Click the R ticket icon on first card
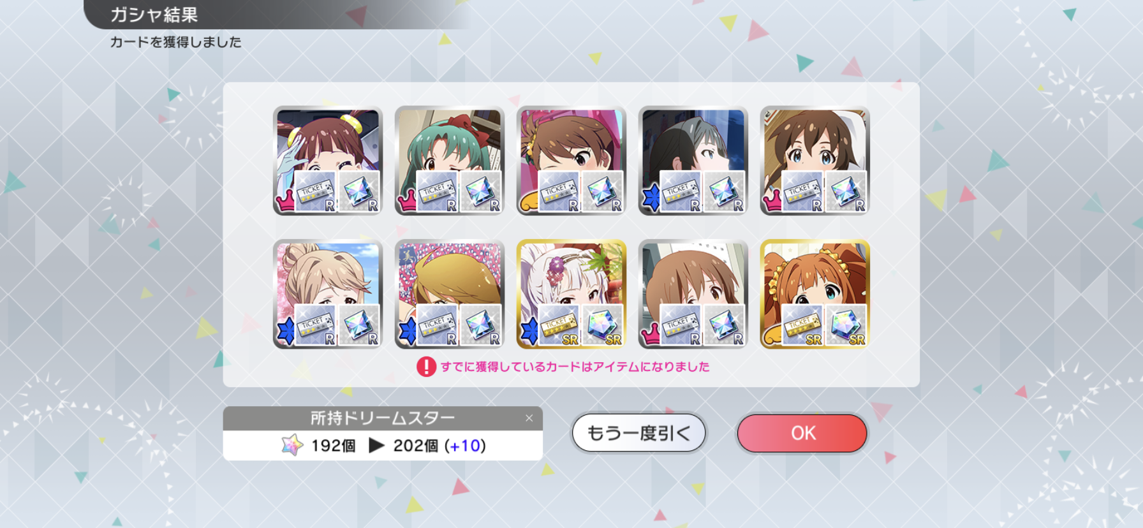The height and width of the screenshot is (528, 1143). [315, 191]
